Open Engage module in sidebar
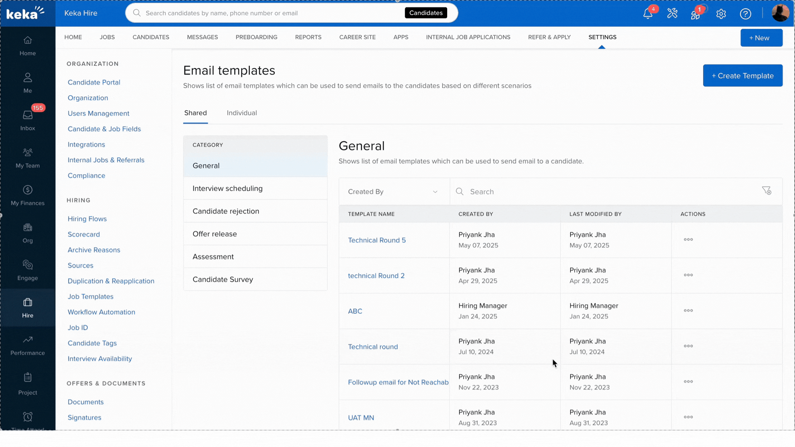This screenshot has height=447, width=795. click(x=28, y=270)
